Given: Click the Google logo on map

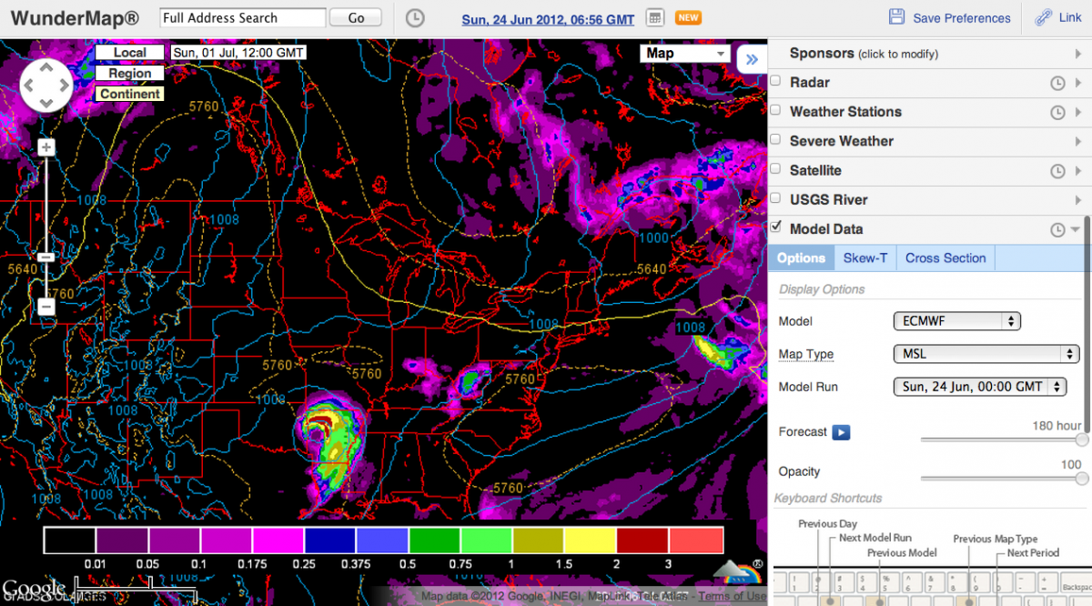Looking at the screenshot, I should tap(34, 589).
